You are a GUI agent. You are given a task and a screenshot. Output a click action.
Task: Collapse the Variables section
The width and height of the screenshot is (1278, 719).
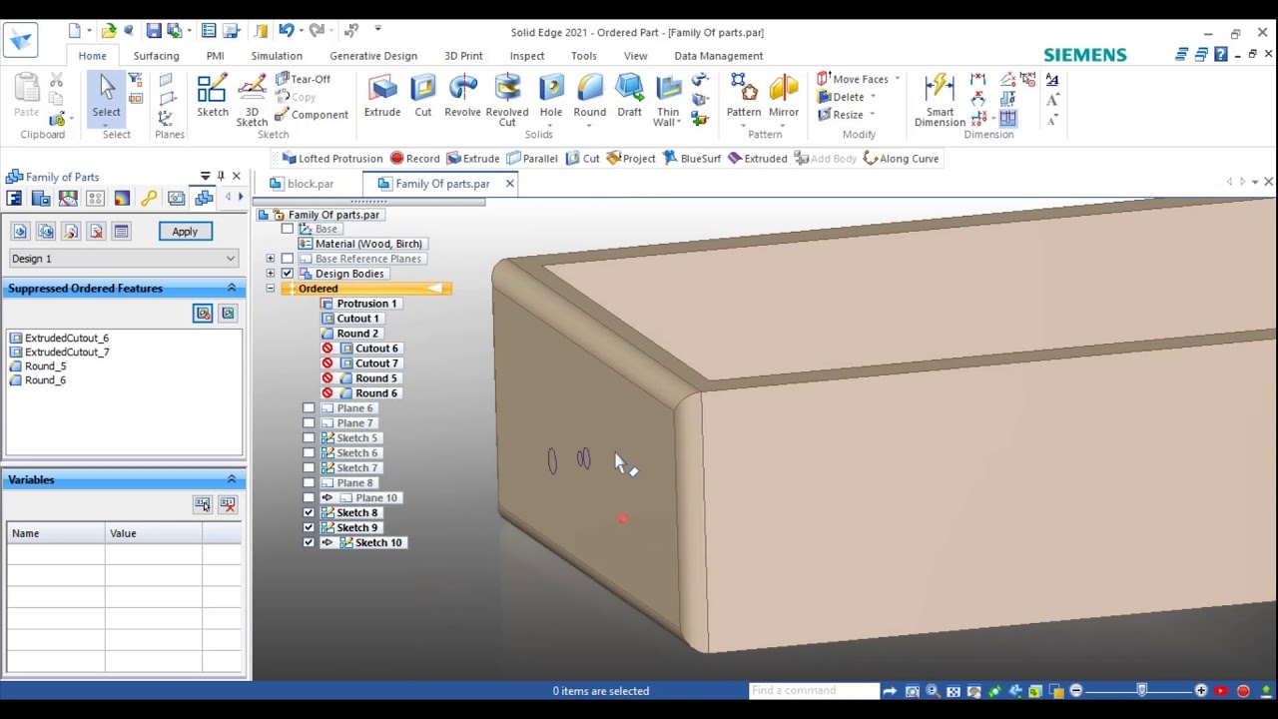231,480
